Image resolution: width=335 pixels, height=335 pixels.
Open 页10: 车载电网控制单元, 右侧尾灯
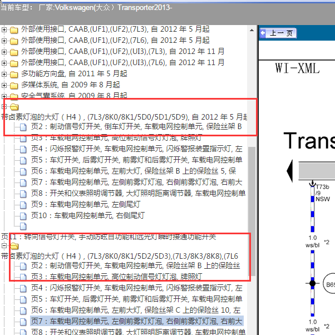pos(88,215)
